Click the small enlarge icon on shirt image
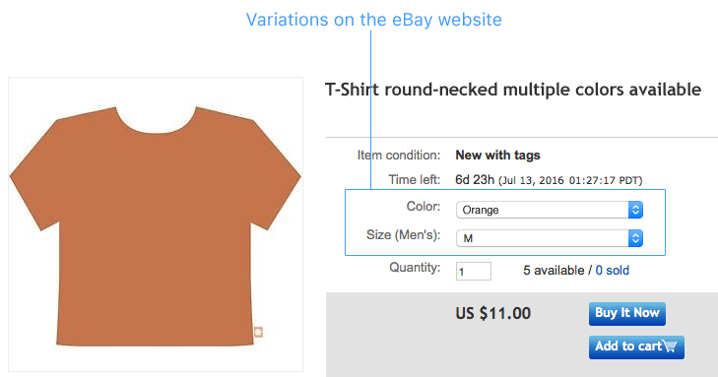The height and width of the screenshot is (377, 718). (258, 332)
